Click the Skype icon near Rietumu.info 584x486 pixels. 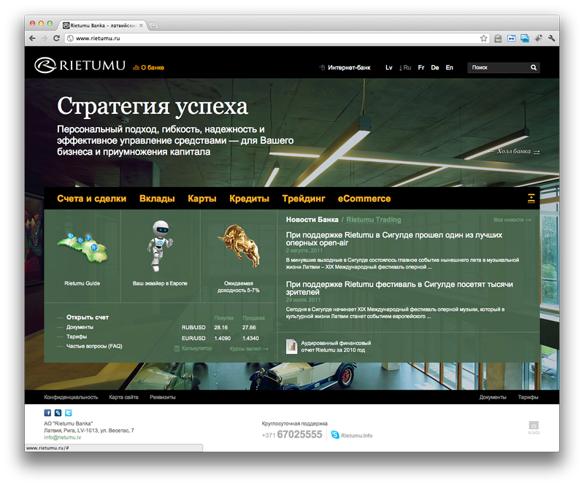tap(335, 435)
